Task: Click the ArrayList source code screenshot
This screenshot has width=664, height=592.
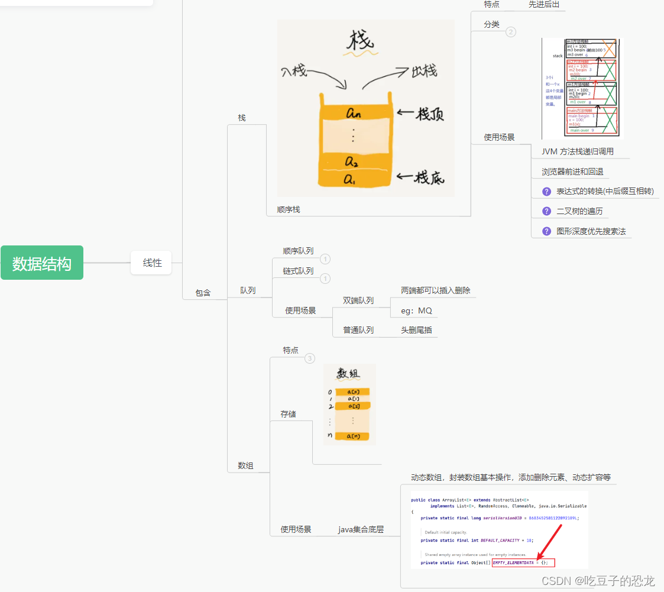Action: pyautogui.click(x=500, y=529)
